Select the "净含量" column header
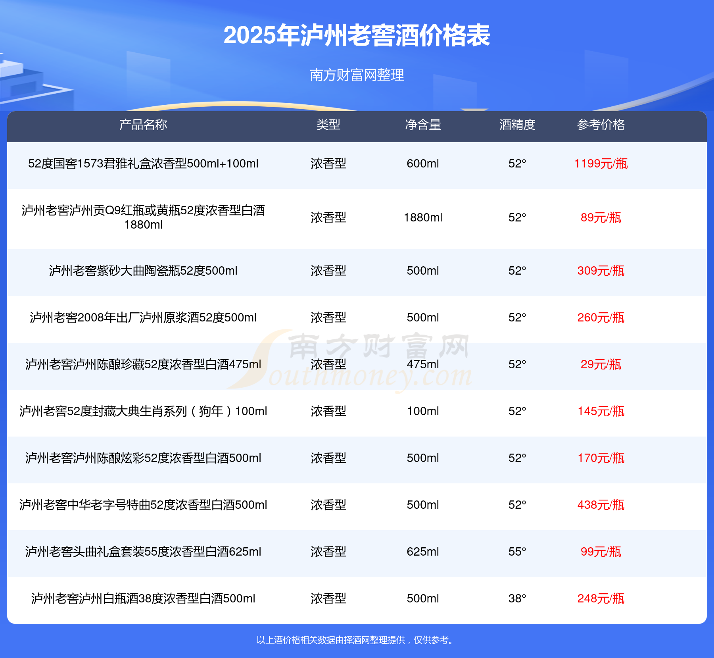 (x=423, y=125)
